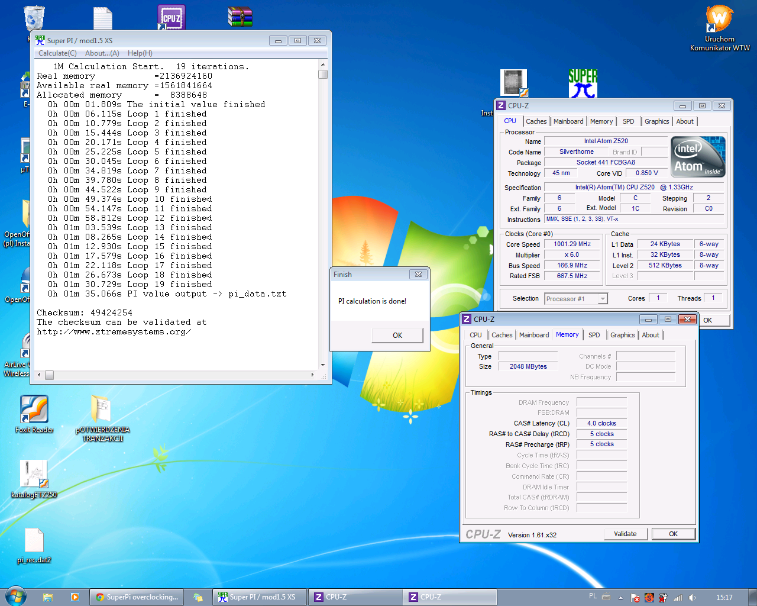Launch the Super PI desktop icon
757x606 pixels.
pyautogui.click(x=583, y=83)
